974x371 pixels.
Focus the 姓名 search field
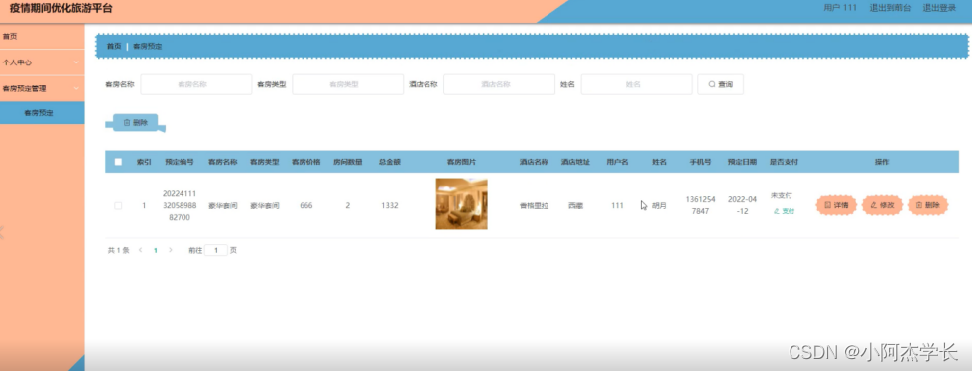[637, 84]
